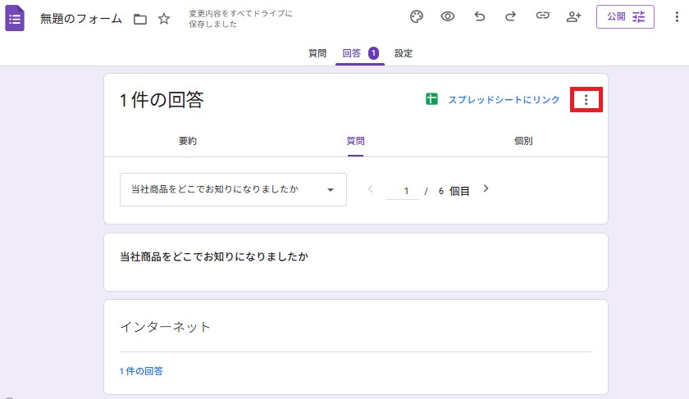Star the form with the star icon
The width and height of the screenshot is (689, 399).
tap(164, 18)
